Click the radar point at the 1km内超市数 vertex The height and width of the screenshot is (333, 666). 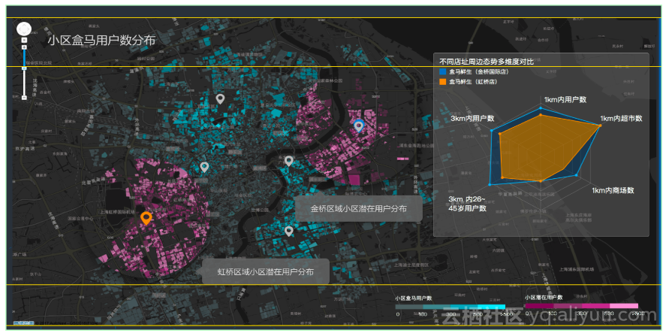600,126
